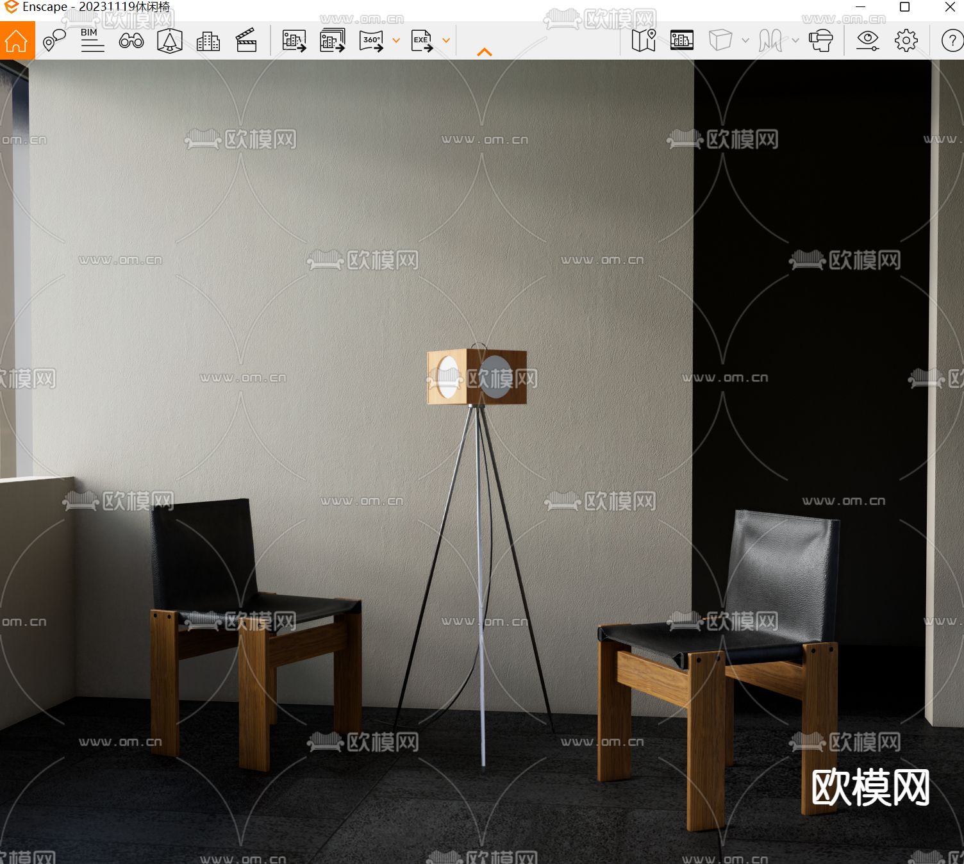The height and width of the screenshot is (864, 964).
Task: Enable the VR headset mode
Action: coord(820,40)
